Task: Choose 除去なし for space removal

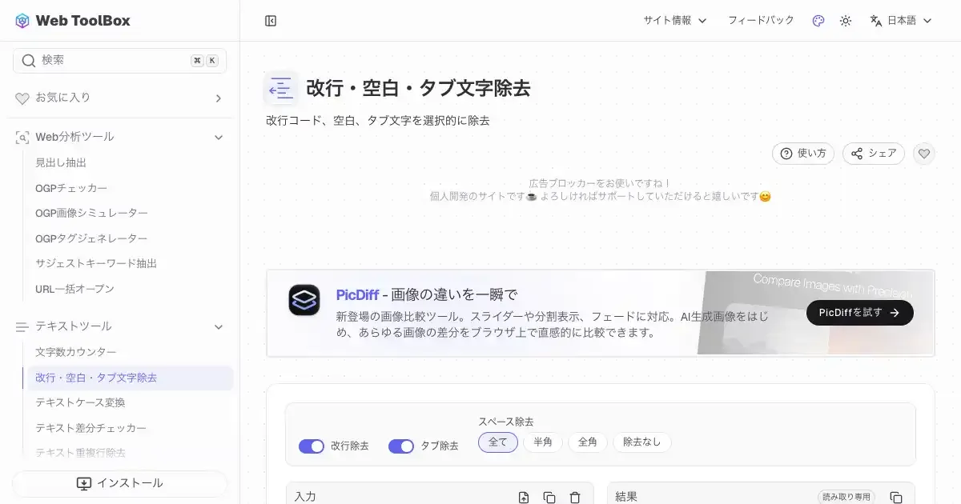Action: click(x=641, y=442)
